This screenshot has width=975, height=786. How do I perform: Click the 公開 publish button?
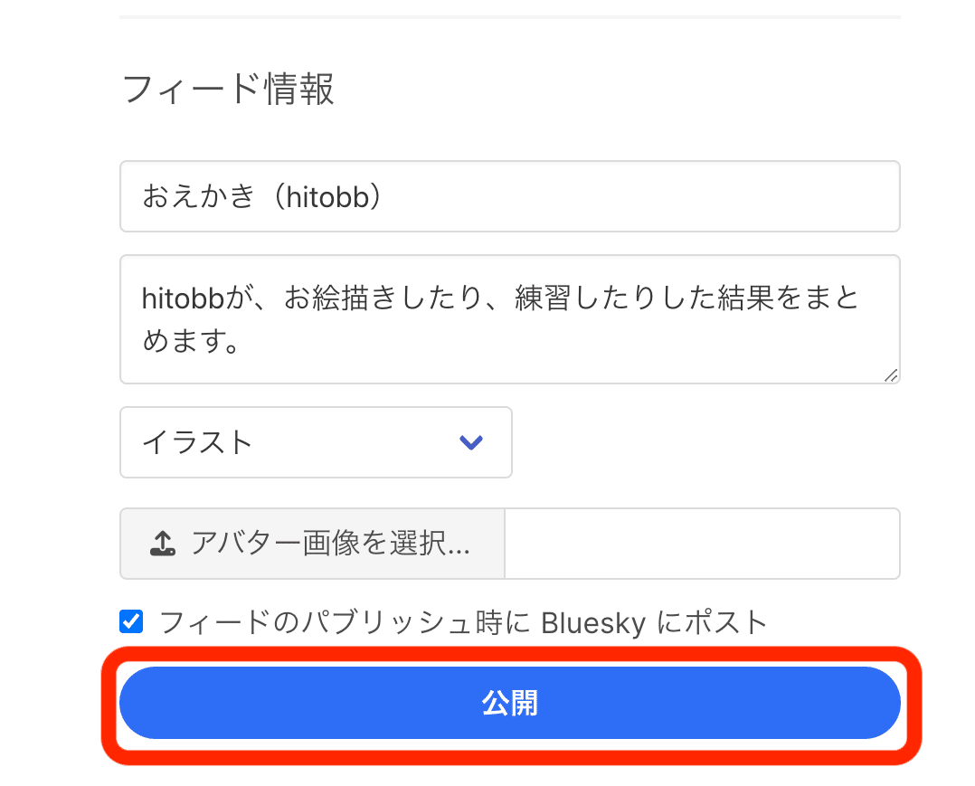click(510, 703)
